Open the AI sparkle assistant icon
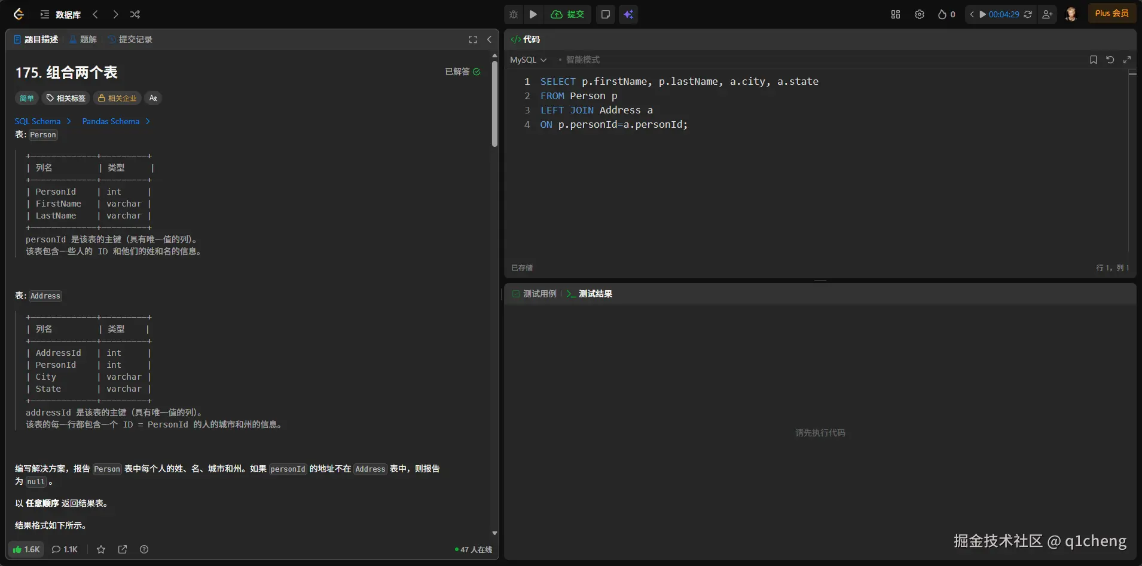Image resolution: width=1142 pixels, height=566 pixels. pyautogui.click(x=628, y=14)
